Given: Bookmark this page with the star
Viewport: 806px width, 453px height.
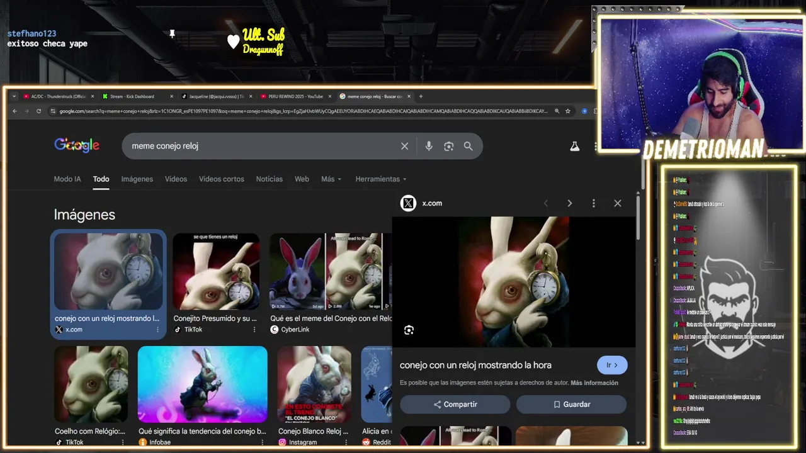Looking at the screenshot, I should click(x=567, y=111).
